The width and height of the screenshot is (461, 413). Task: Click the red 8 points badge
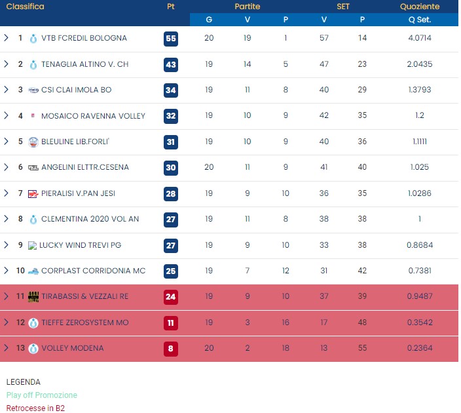tap(171, 349)
